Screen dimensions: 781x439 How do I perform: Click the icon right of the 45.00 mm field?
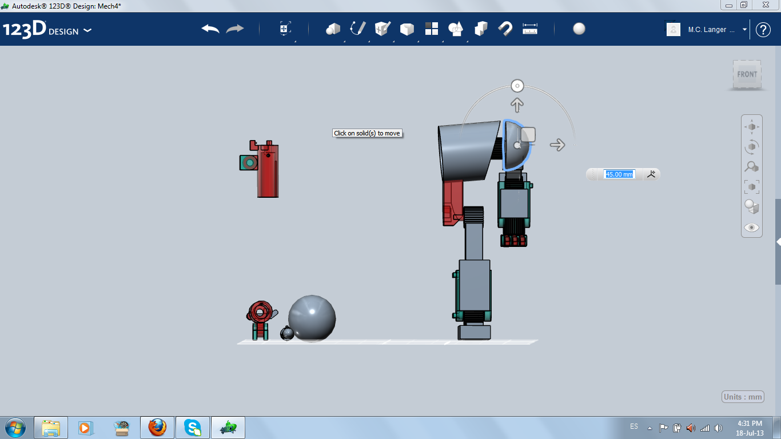point(652,174)
